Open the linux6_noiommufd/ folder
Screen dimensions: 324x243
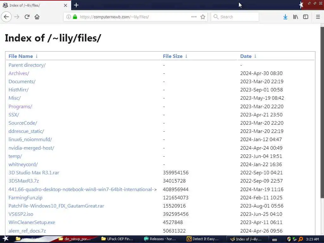point(30,140)
